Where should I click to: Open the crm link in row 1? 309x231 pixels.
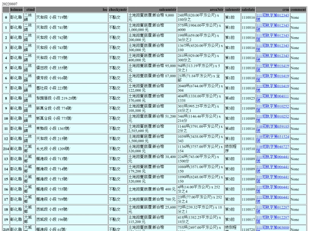pos(272,27)
